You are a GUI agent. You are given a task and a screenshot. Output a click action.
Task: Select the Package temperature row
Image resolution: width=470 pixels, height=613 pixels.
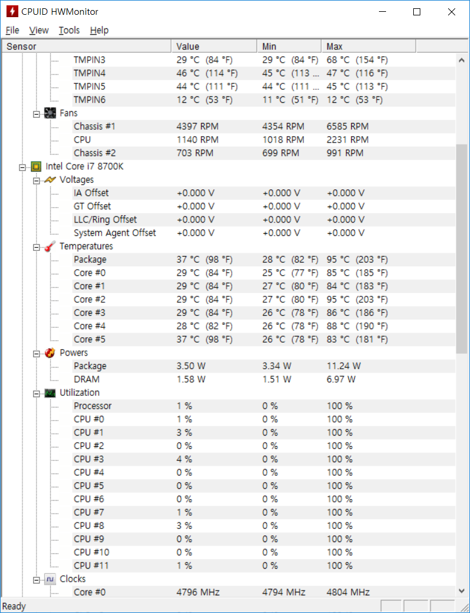tap(90, 260)
